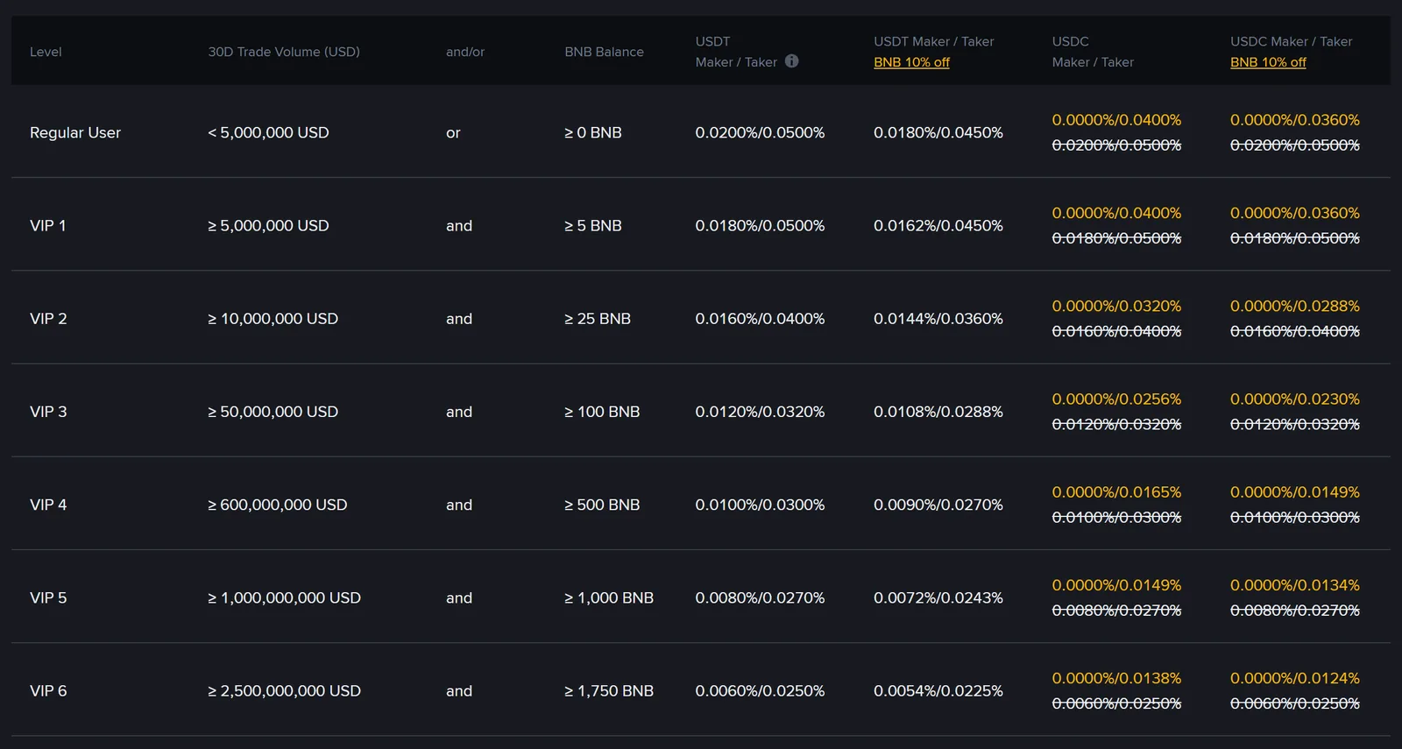Image resolution: width=1402 pixels, height=749 pixels.
Task: Select the Regular User level cell
Action: (75, 132)
